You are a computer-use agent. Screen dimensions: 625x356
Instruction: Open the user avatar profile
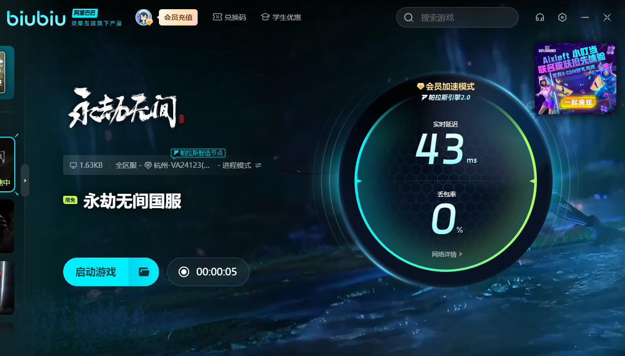point(143,17)
